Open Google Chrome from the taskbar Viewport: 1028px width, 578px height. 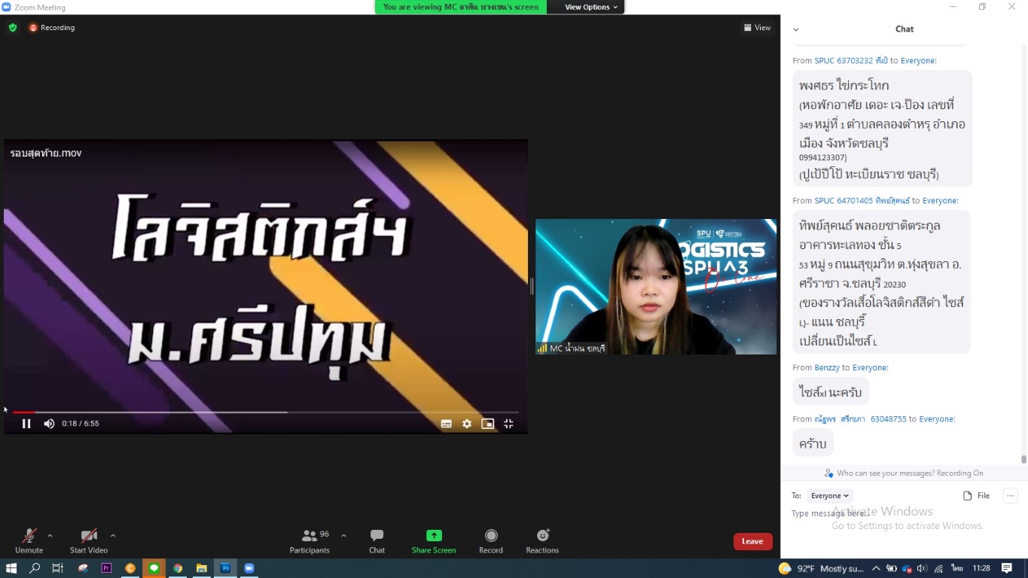point(178,568)
